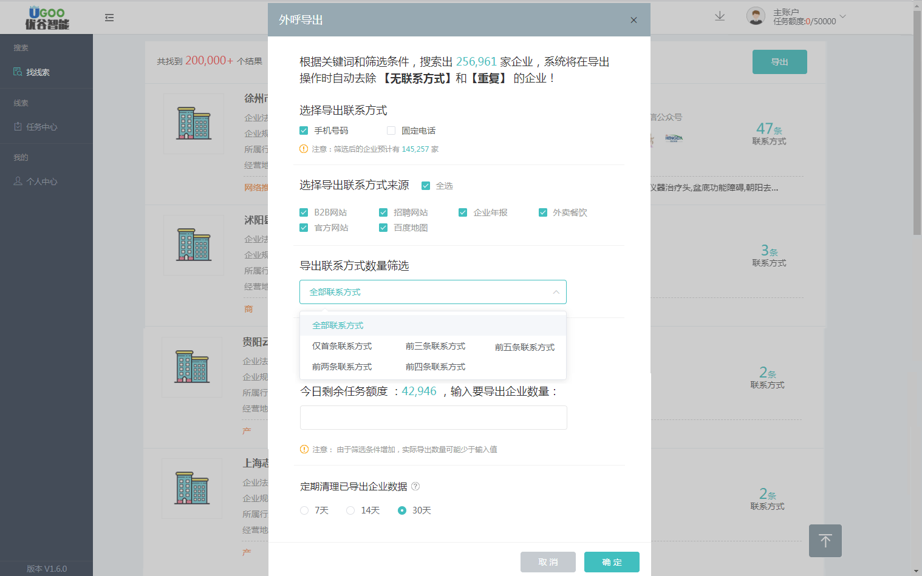Uncheck the 百度地图 source
Image resolution: width=922 pixels, height=576 pixels.
coord(383,228)
